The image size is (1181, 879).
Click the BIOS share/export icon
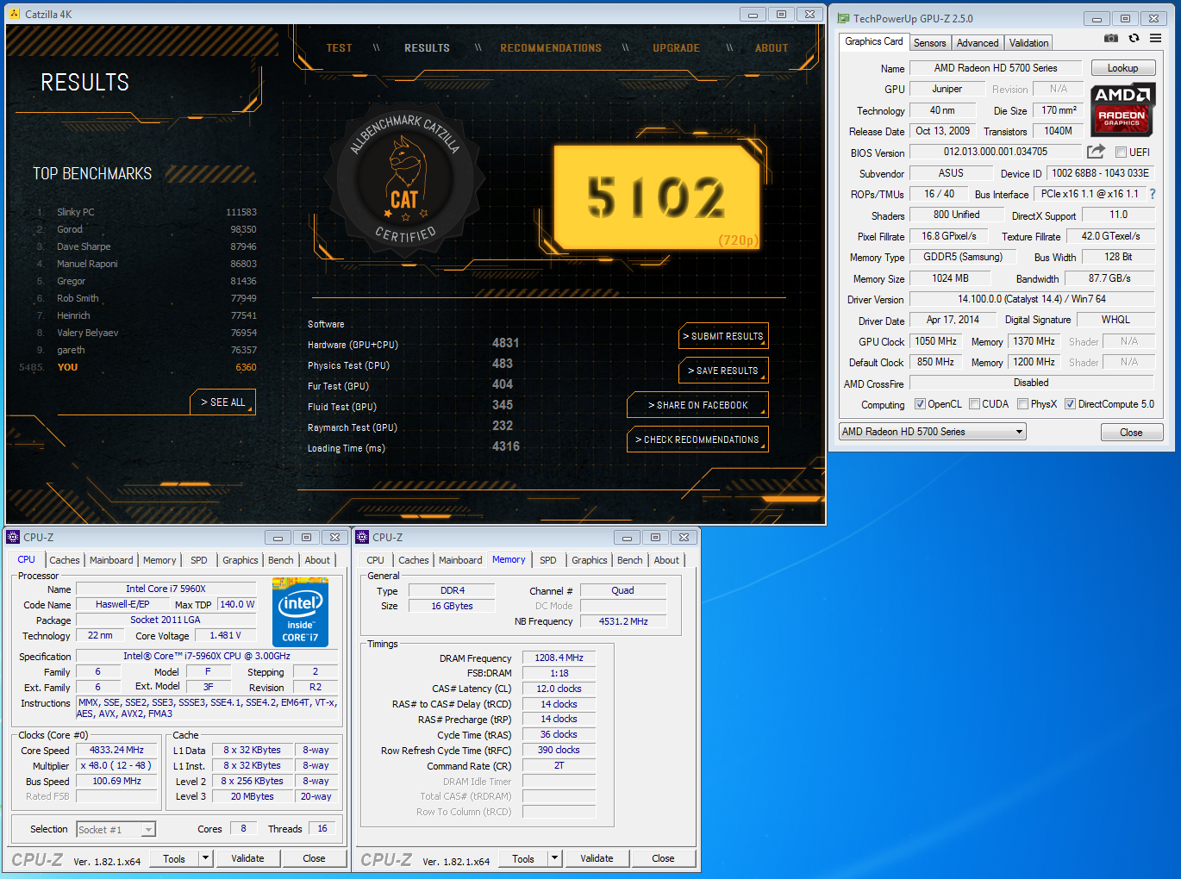1096,152
